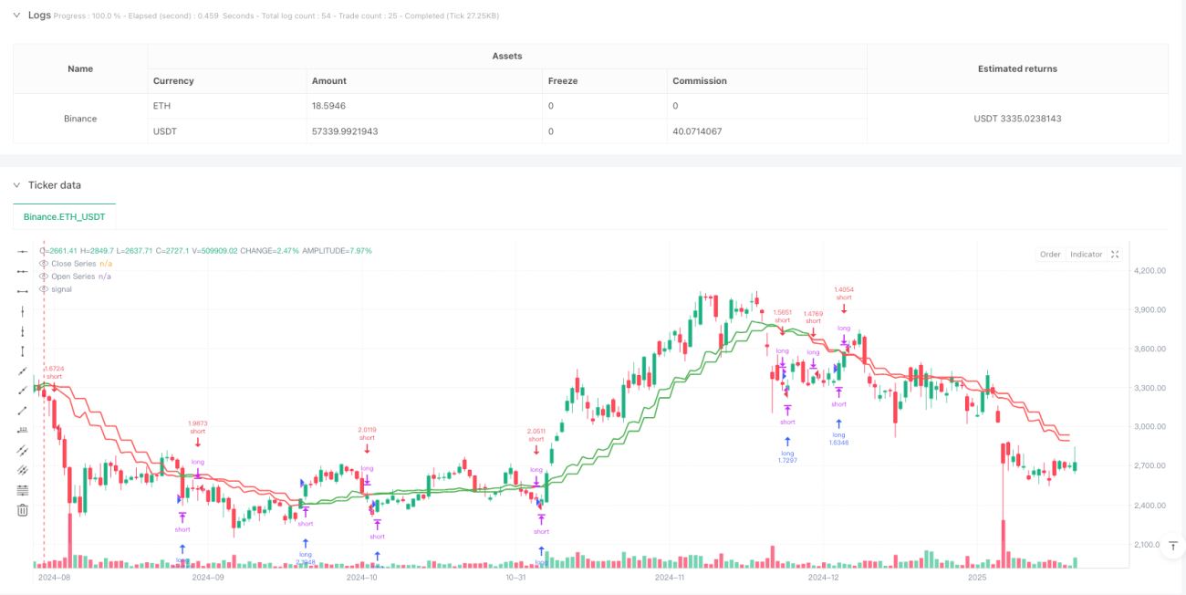Screen dimensions: 1186x595
Task: Select the Fibonacci lines tool icon
Action: pyautogui.click(x=23, y=490)
